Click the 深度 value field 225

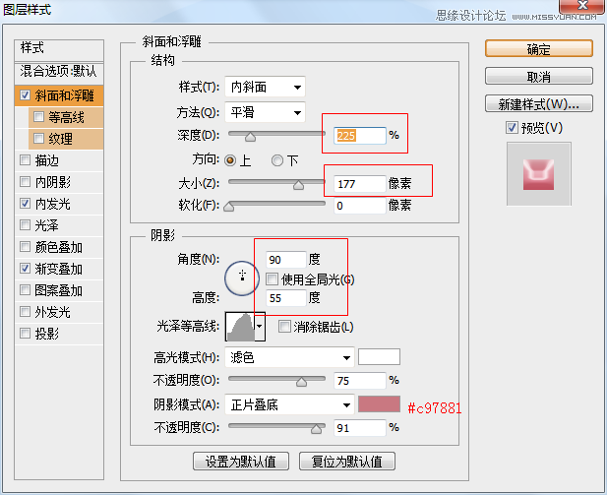click(360, 136)
